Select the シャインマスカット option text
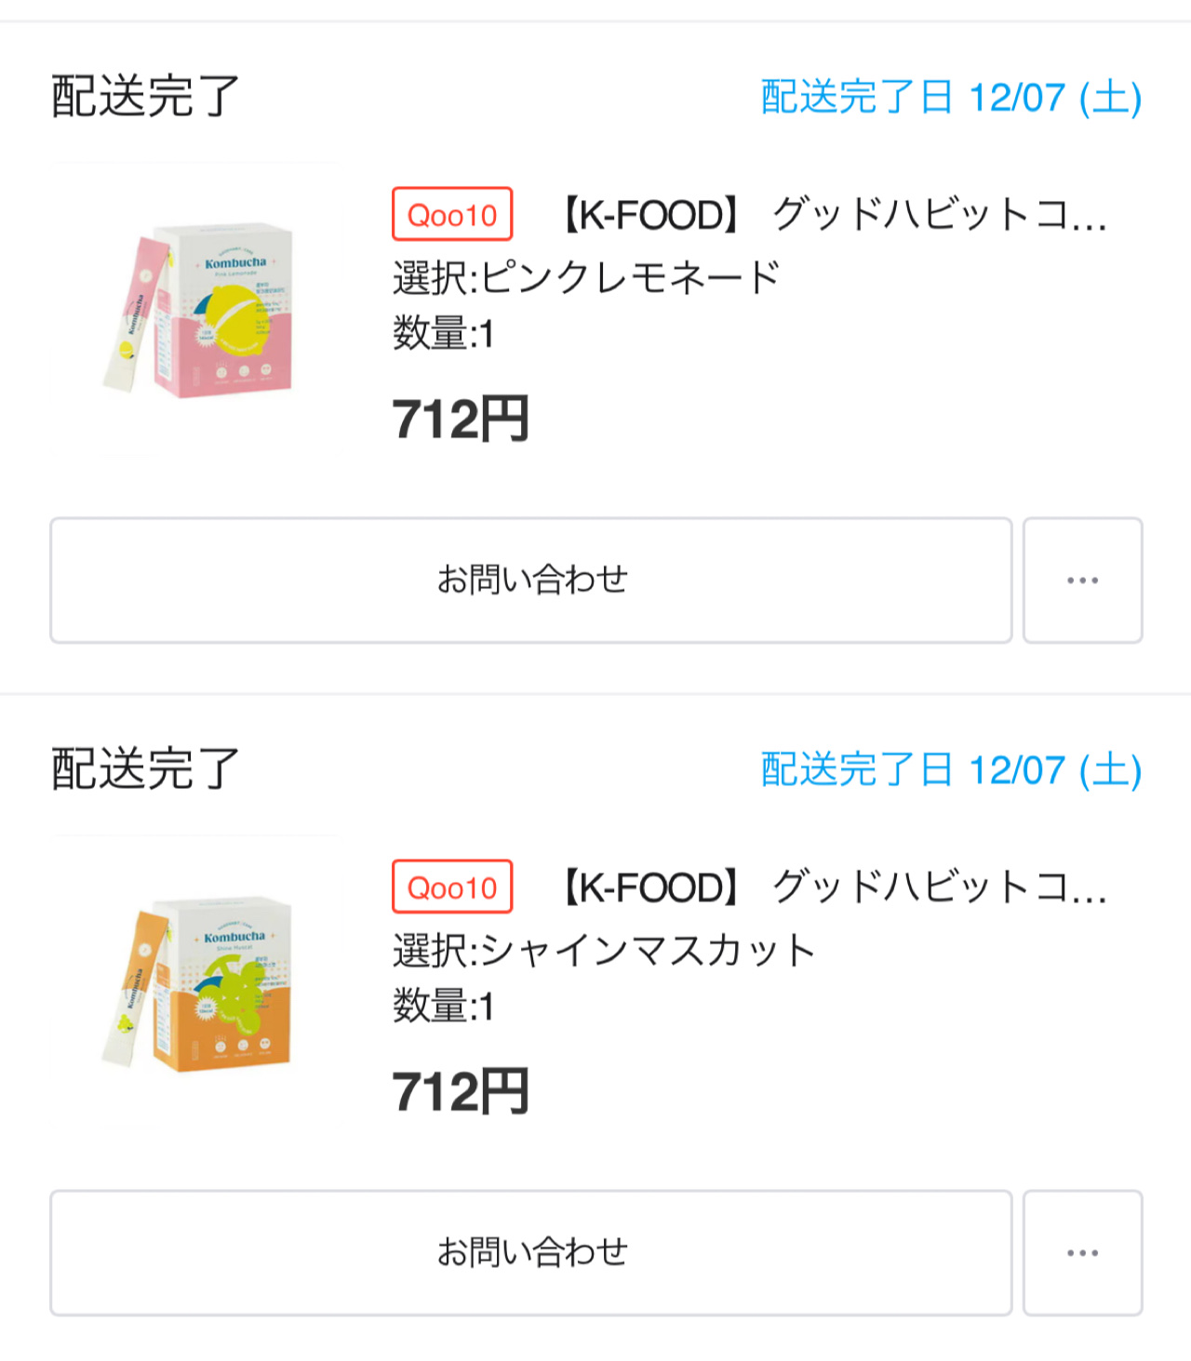Screen dimensions: 1191x1361 coord(604,950)
